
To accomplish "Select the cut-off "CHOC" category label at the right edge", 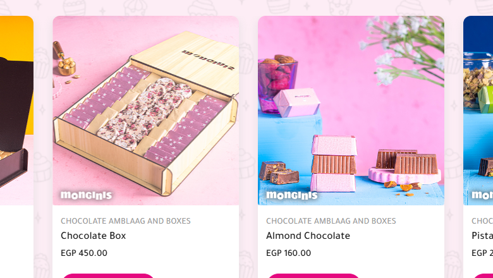I will pos(482,221).
